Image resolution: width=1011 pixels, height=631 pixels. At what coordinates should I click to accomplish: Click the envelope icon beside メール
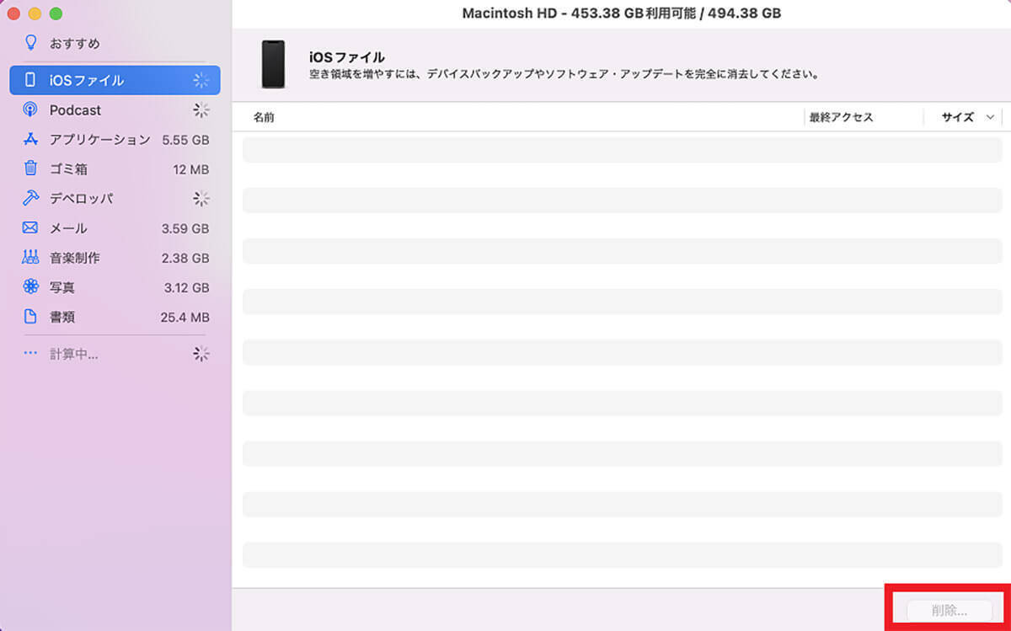pos(30,227)
